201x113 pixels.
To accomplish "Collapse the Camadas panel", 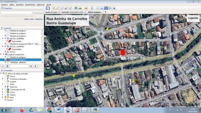I will pyautogui.click(x=2, y=70).
